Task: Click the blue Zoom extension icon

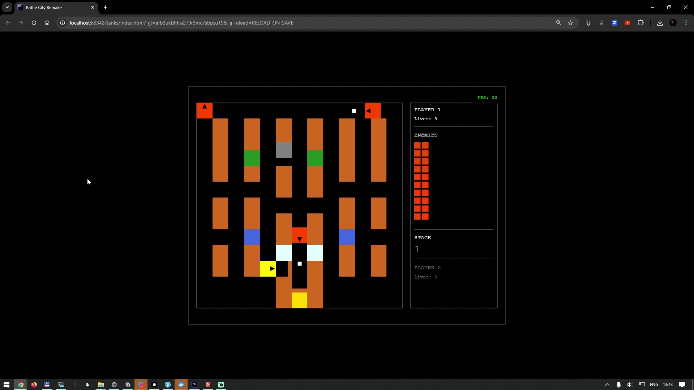Action: (x=614, y=22)
